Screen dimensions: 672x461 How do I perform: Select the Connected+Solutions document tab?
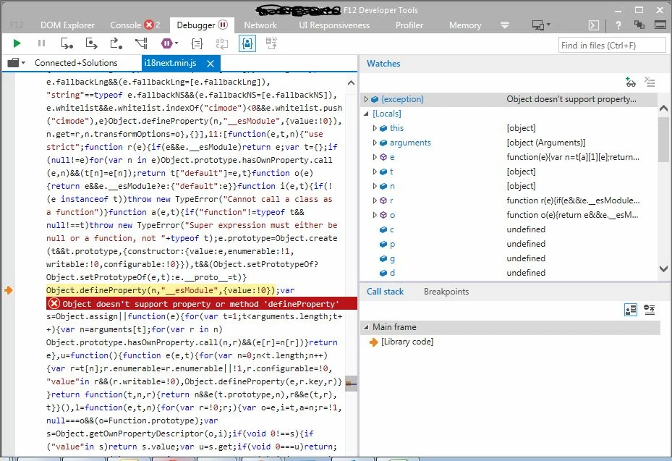click(76, 63)
